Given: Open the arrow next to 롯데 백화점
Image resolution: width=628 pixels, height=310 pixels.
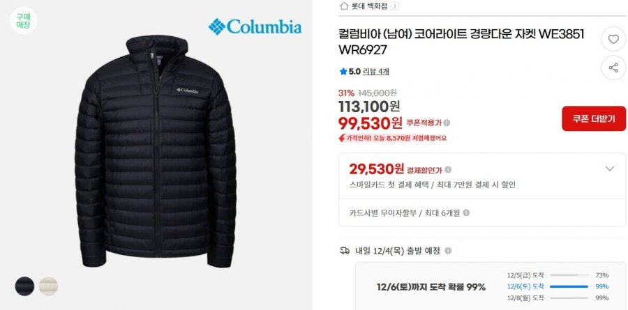Looking at the screenshot, I should [x=394, y=6].
